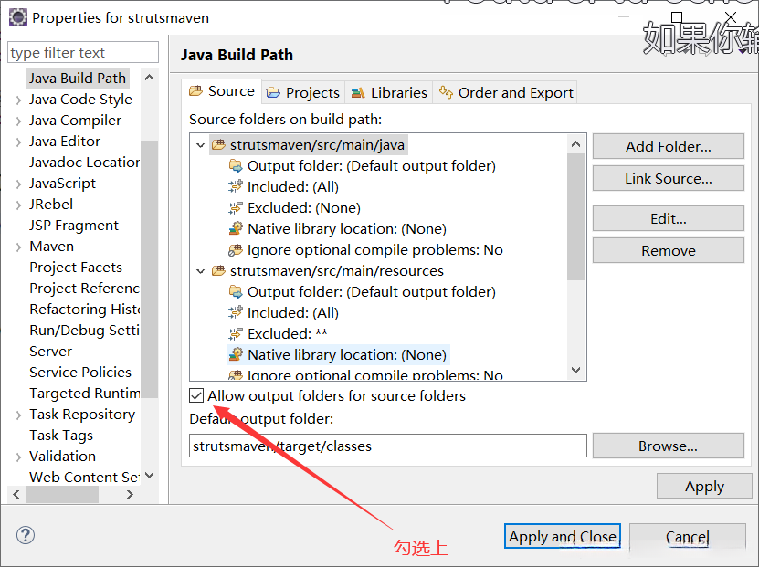The height and width of the screenshot is (567, 759).
Task: Select Javadoc Location in the sidebar
Action: click(84, 163)
